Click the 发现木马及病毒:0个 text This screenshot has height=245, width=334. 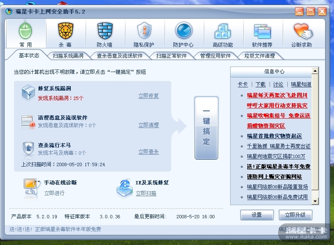coord(62,153)
